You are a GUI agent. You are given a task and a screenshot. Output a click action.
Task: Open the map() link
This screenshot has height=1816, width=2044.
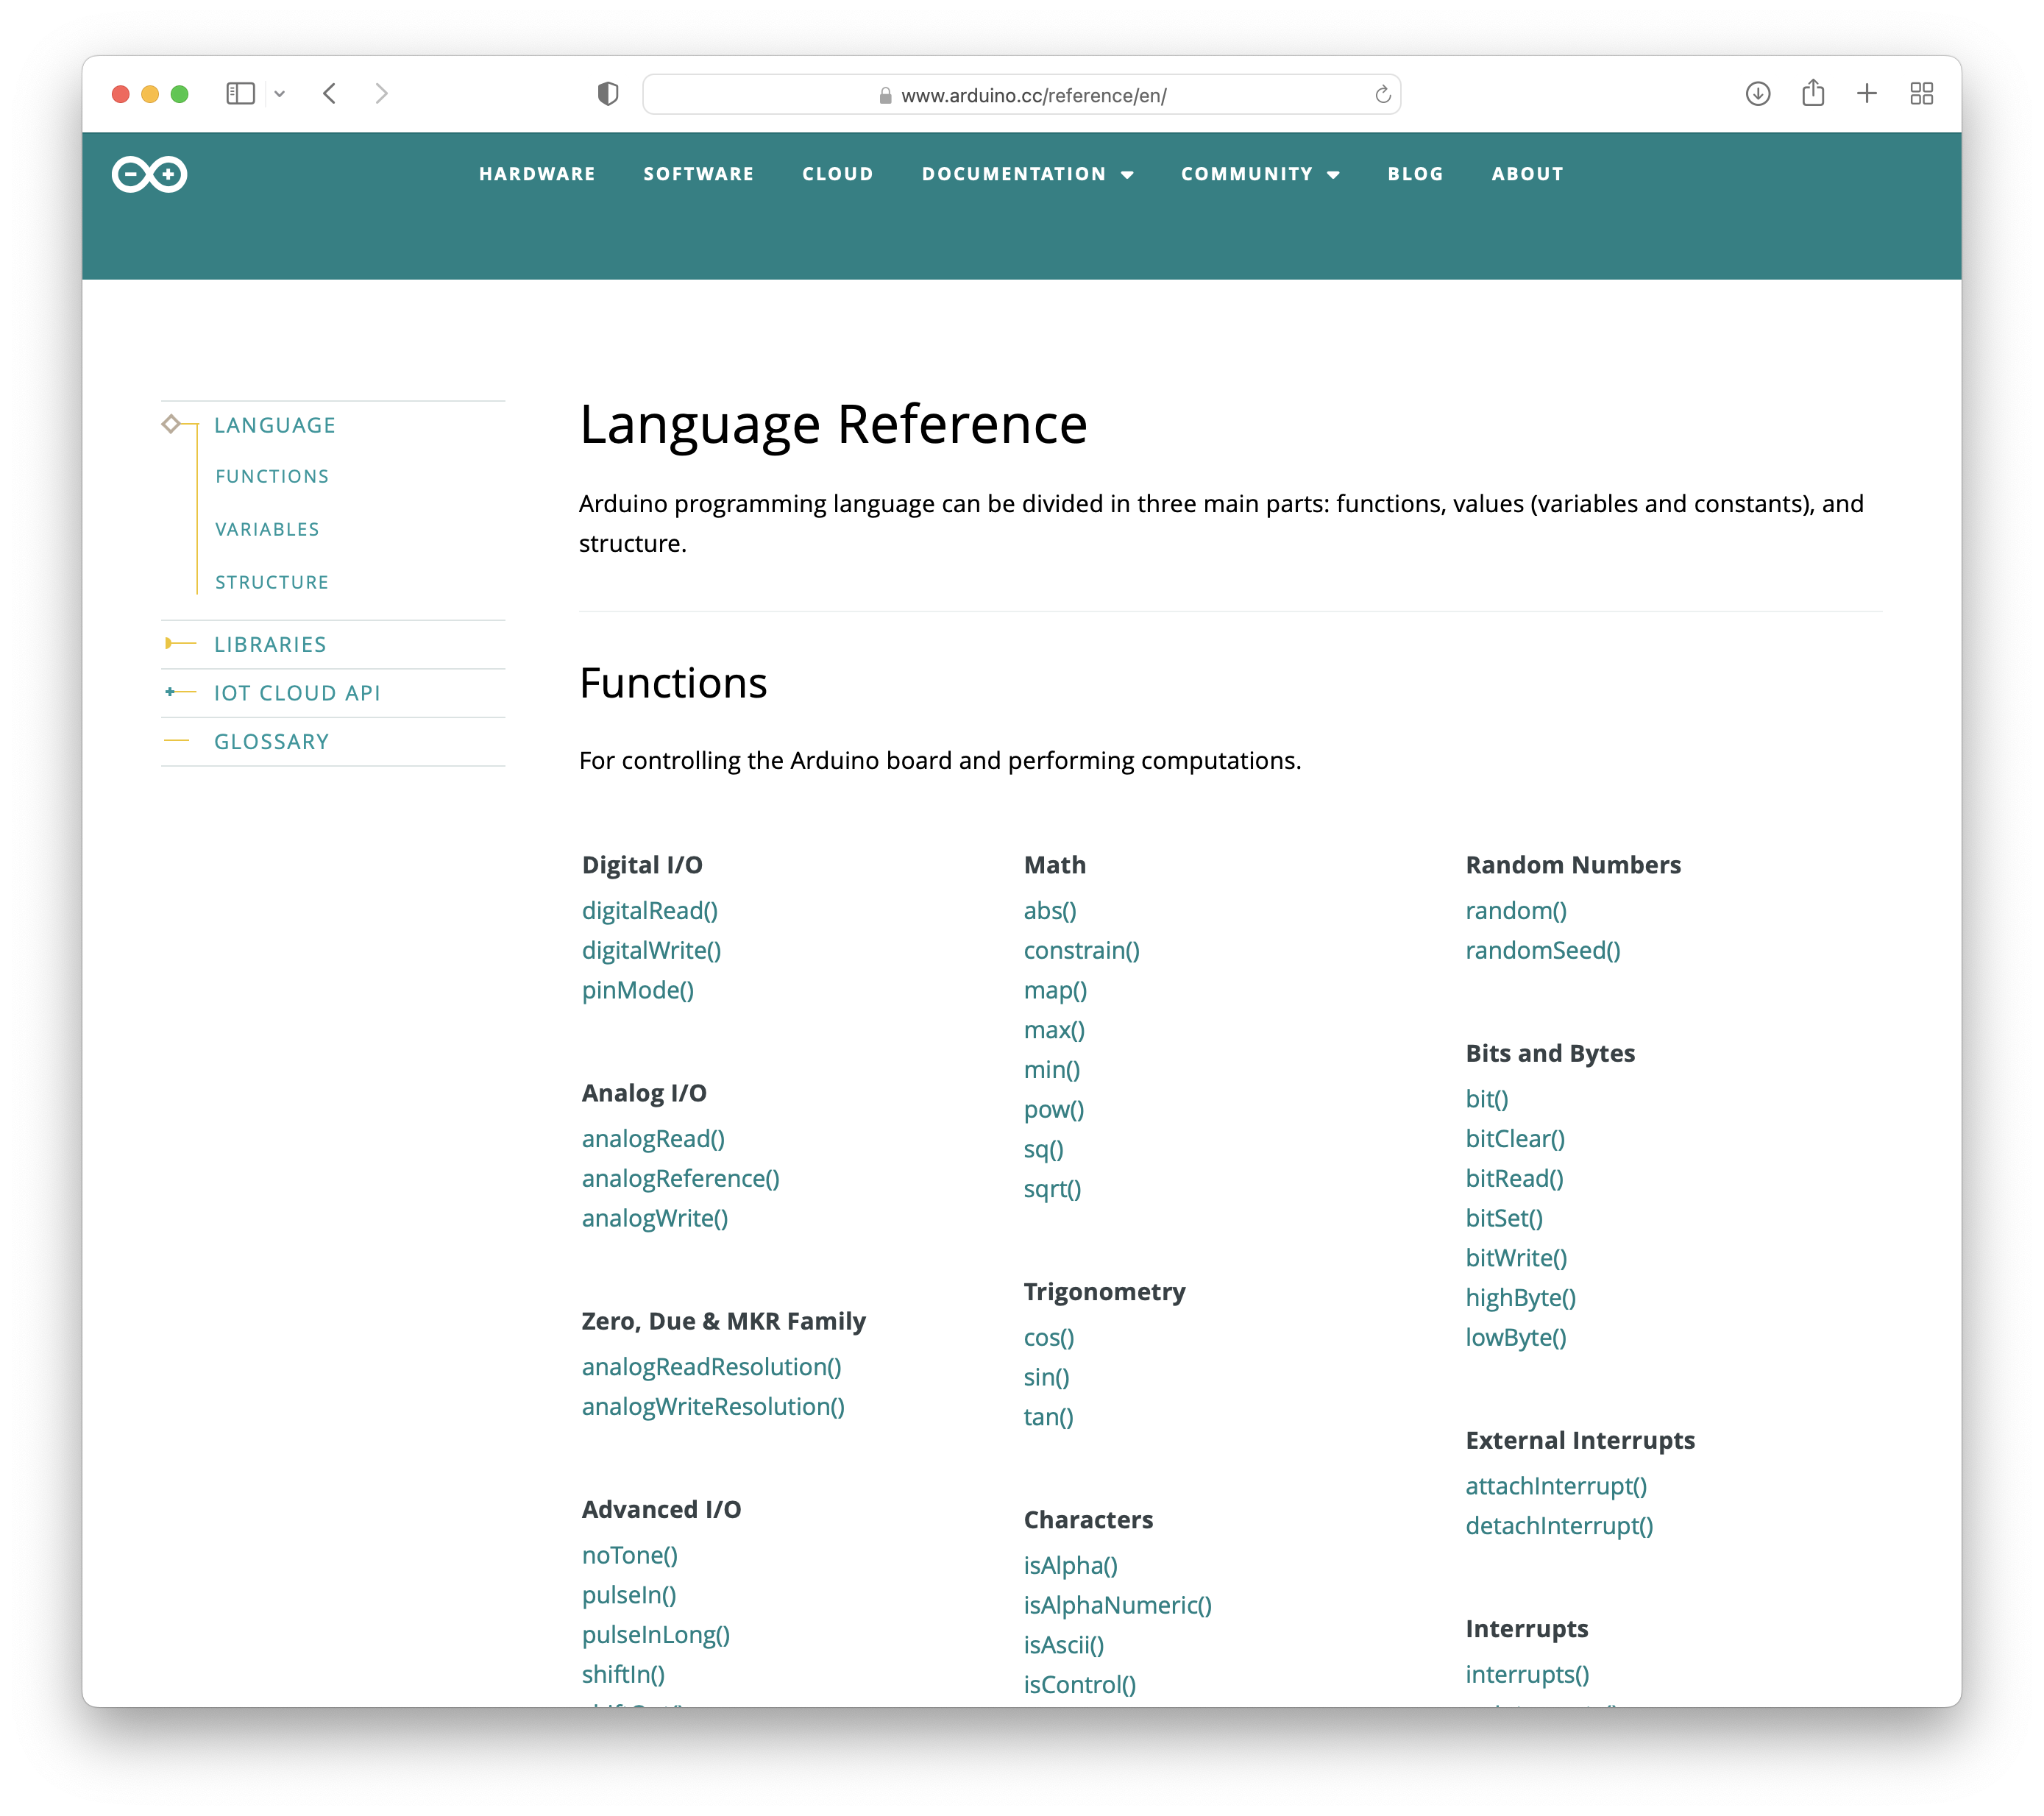point(1055,990)
